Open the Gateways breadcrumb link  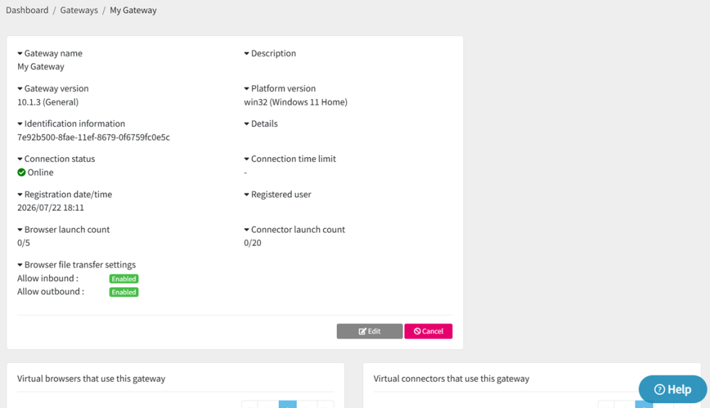(x=79, y=10)
